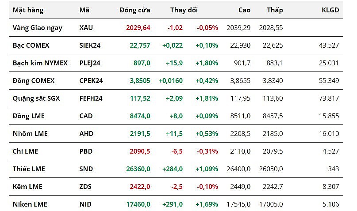Click the Chì LME change percentage -0,31%
357x211 pixels.
pos(207,151)
